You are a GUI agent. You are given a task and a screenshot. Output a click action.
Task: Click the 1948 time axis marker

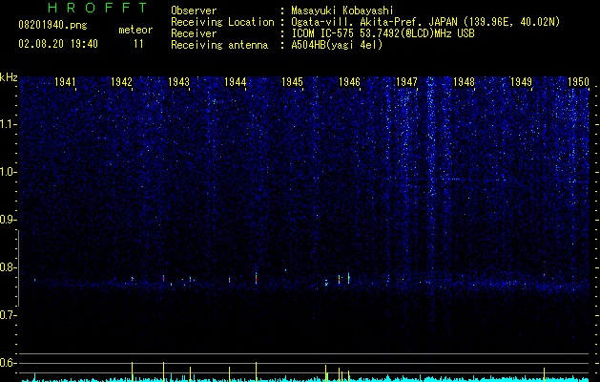[x=465, y=82]
